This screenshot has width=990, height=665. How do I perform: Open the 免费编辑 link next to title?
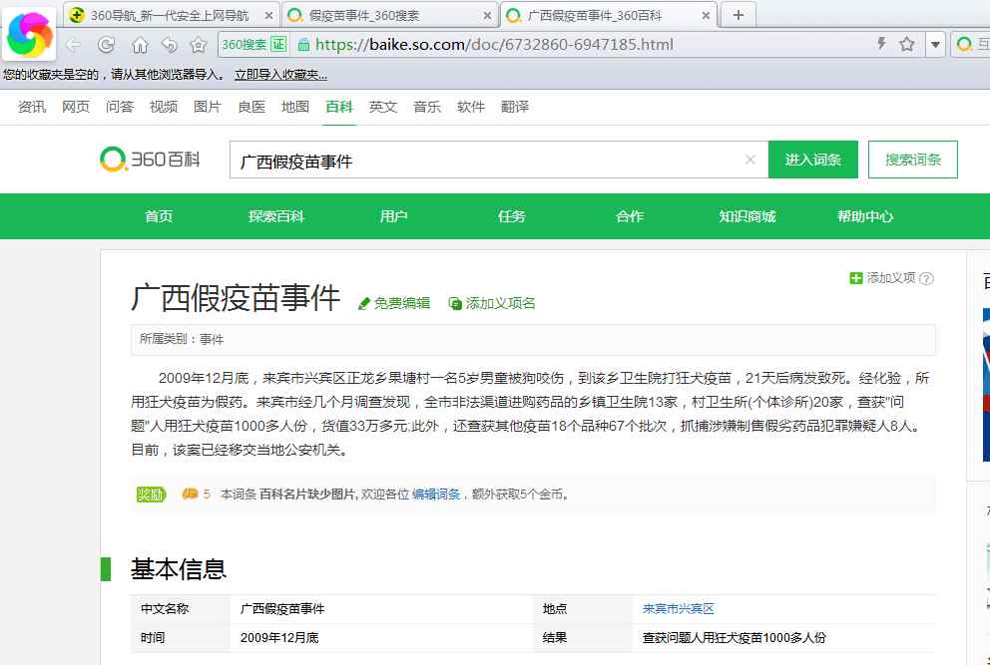(394, 303)
